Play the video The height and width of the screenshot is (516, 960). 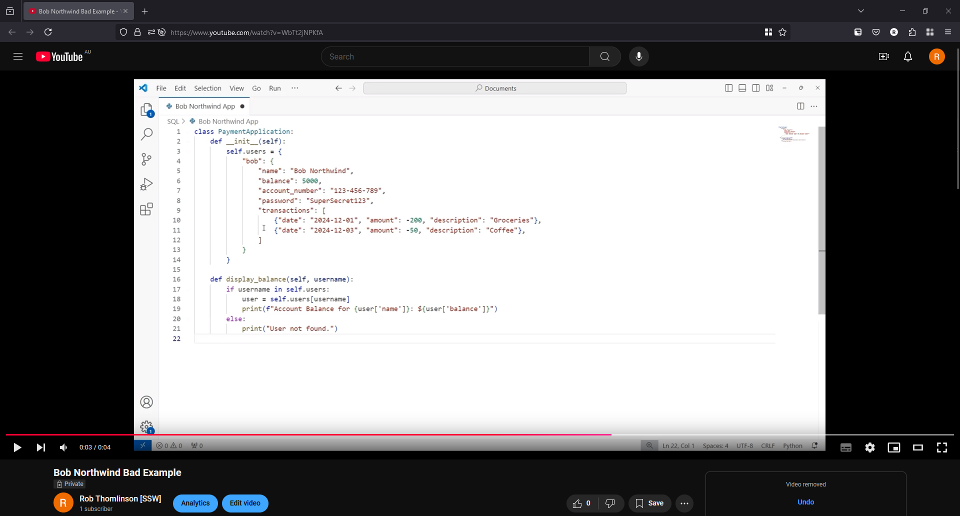pos(17,447)
